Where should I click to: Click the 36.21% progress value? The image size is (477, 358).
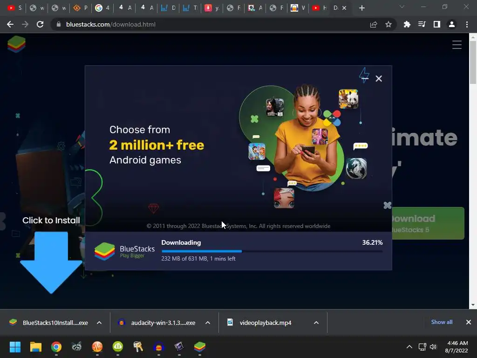[372, 242]
